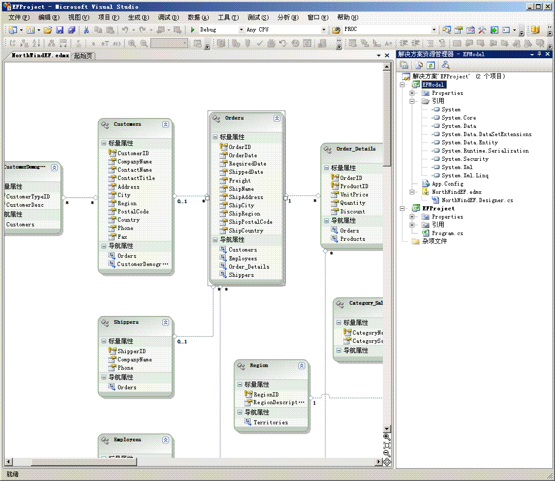Click the Copy Web Site icon in Solution Explorer
The width and height of the screenshot is (555, 481).
pos(418,64)
